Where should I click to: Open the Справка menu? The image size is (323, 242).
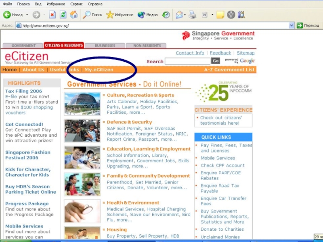[95, 4]
